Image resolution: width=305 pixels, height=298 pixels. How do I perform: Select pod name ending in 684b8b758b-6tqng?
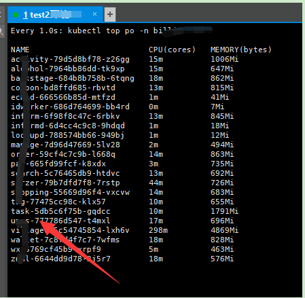click(x=73, y=78)
